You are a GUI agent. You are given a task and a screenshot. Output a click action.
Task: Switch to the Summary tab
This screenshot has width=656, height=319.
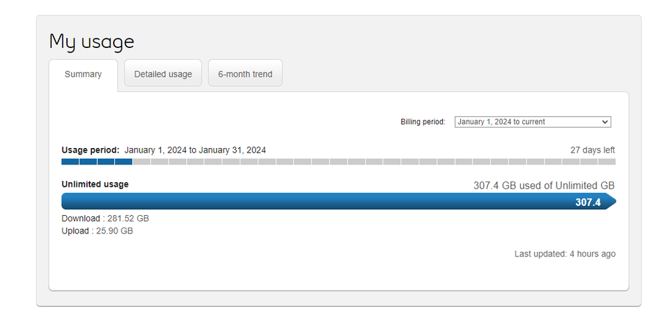(83, 74)
